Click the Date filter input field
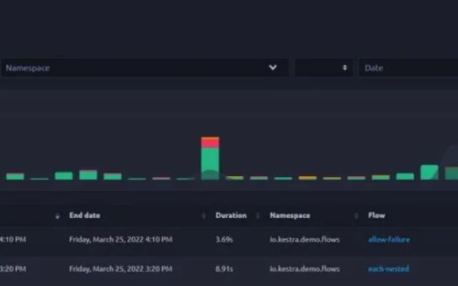Image resolution: width=458 pixels, height=286 pixels. coord(408,68)
